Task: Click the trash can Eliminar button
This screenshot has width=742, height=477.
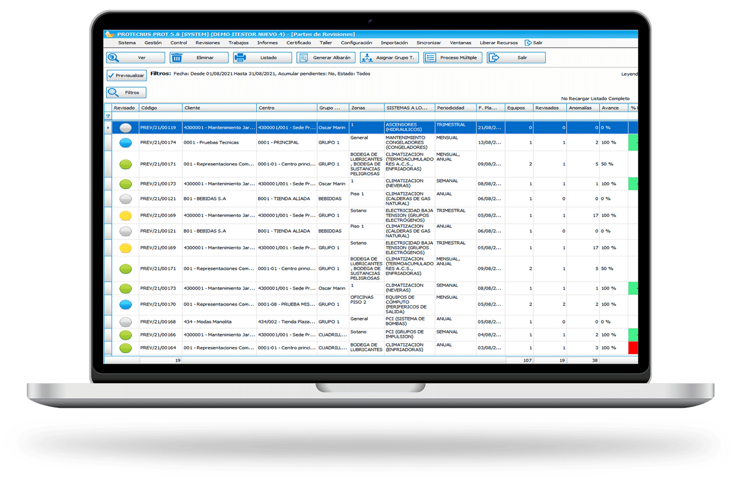Action: (199, 57)
